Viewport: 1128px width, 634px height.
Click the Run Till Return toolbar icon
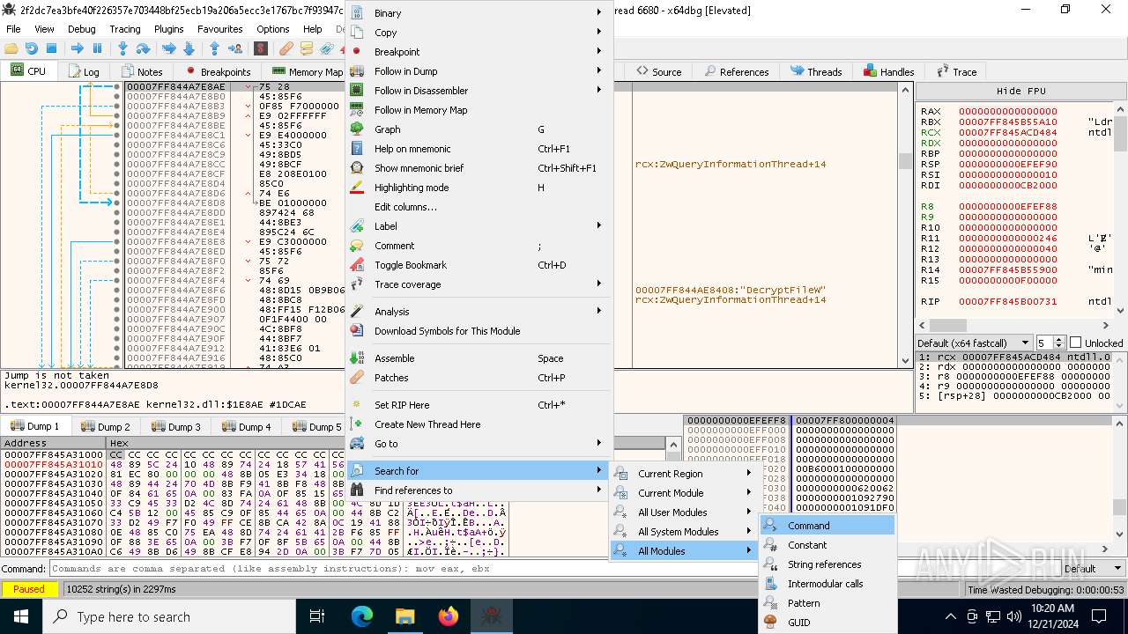click(x=215, y=48)
